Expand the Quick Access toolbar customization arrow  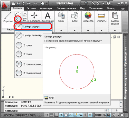pyautogui.click(x=47, y=4)
